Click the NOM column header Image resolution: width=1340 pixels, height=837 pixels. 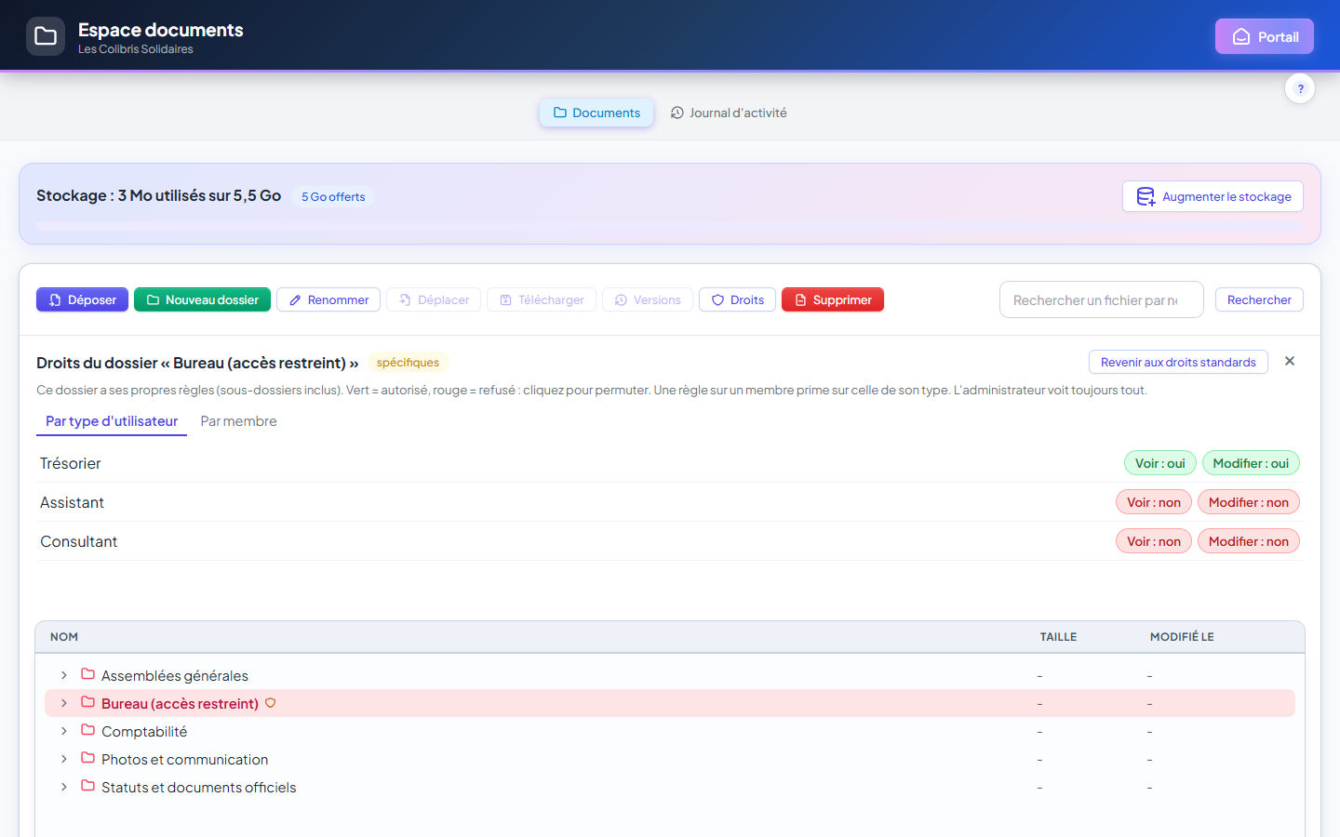[x=64, y=637]
